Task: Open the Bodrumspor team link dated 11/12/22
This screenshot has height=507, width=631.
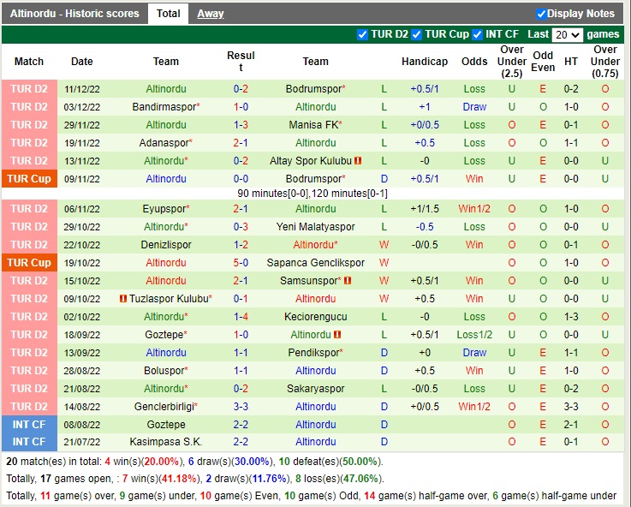Action: pos(313,89)
